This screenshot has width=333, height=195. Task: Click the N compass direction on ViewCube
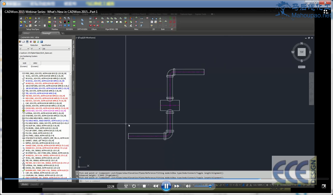point(302,43)
